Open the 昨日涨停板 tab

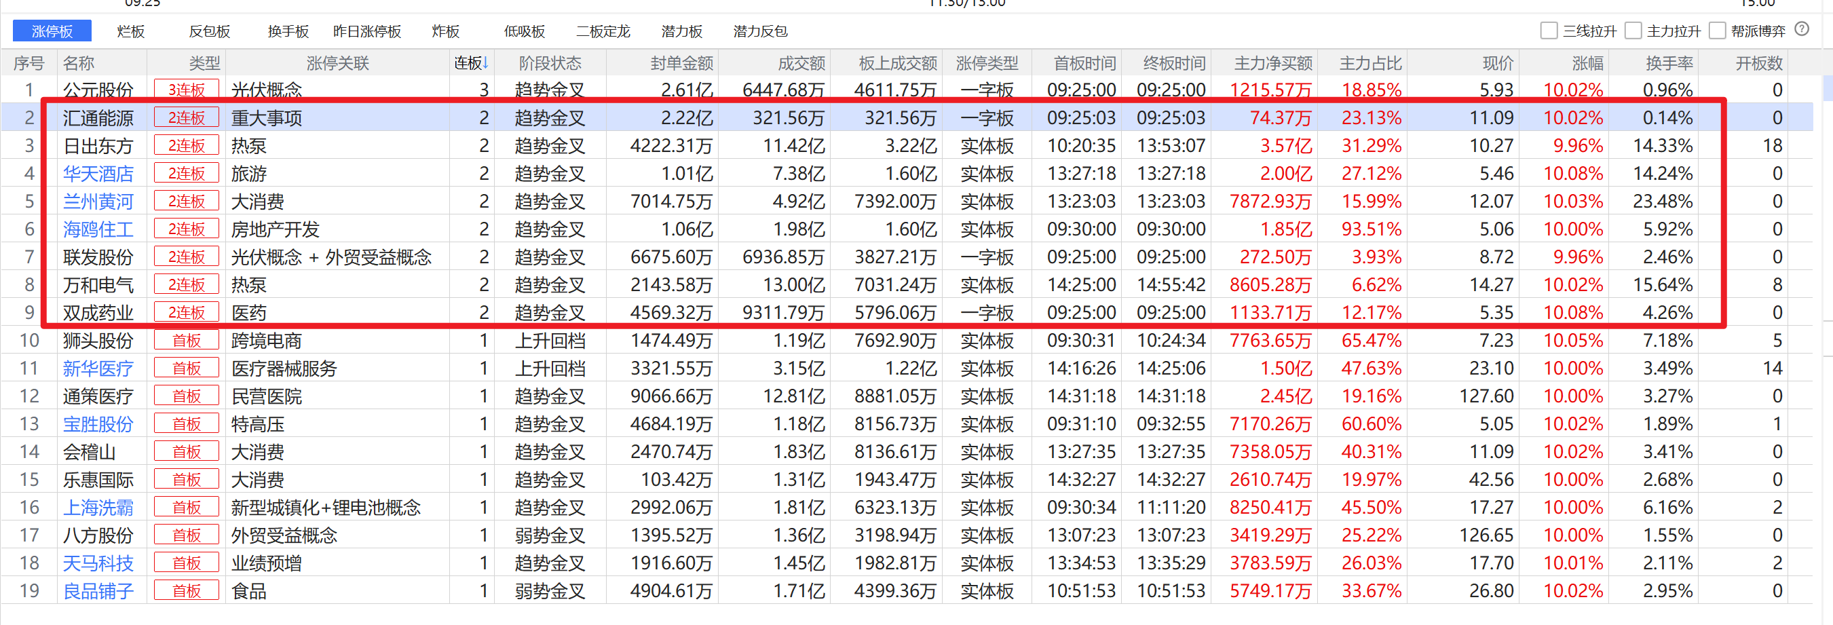[x=367, y=31]
